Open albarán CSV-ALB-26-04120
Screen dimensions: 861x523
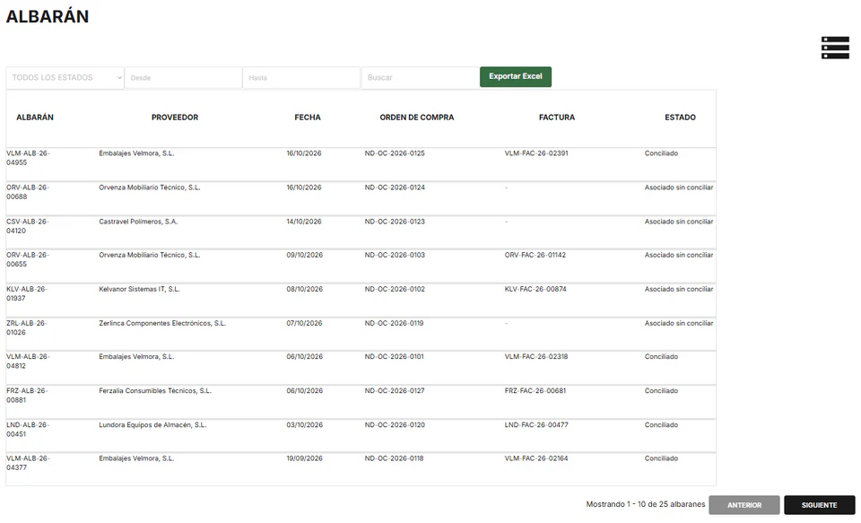coord(28,226)
